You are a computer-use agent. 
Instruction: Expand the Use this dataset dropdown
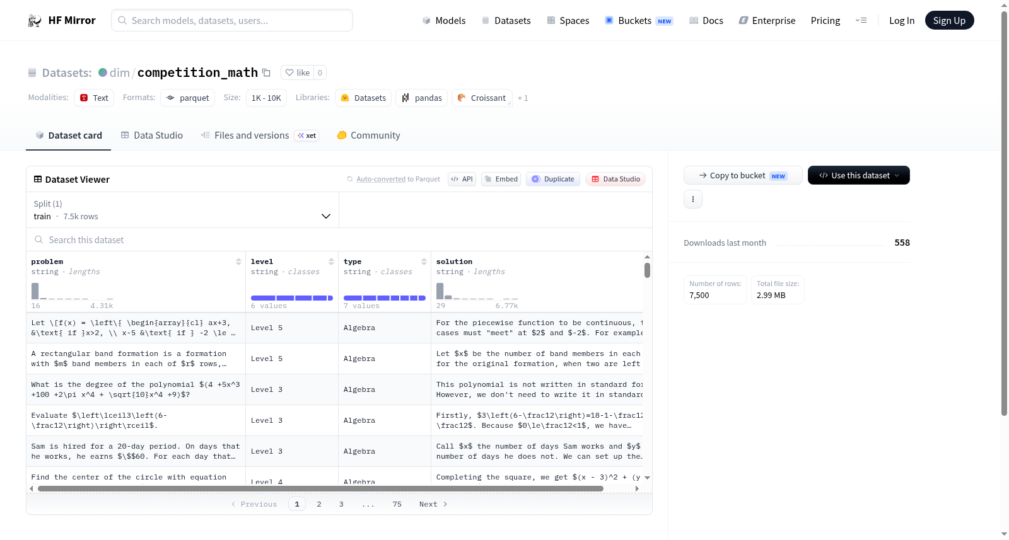pyautogui.click(x=858, y=175)
